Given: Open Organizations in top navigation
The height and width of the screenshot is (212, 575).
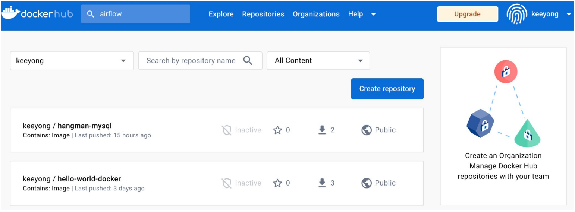Looking at the screenshot, I should coord(316,14).
